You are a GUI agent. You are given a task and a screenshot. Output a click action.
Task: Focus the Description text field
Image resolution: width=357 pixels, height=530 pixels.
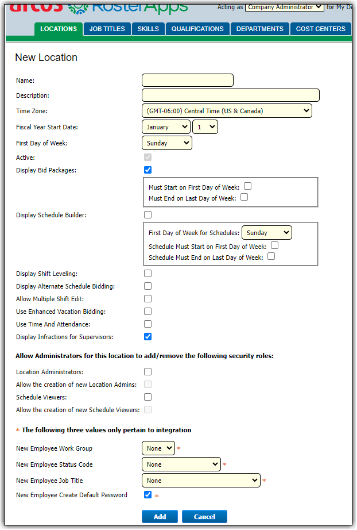(230, 95)
